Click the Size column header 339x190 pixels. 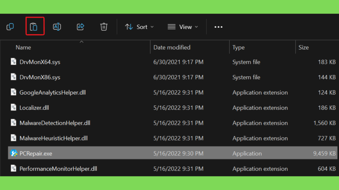click(x=303, y=47)
